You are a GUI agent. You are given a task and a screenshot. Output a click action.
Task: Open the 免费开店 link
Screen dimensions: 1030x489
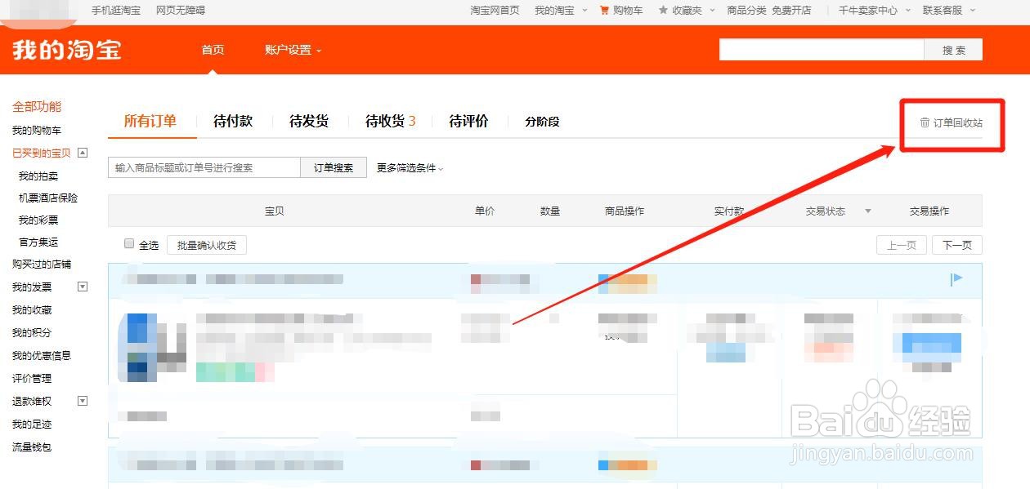click(x=791, y=11)
